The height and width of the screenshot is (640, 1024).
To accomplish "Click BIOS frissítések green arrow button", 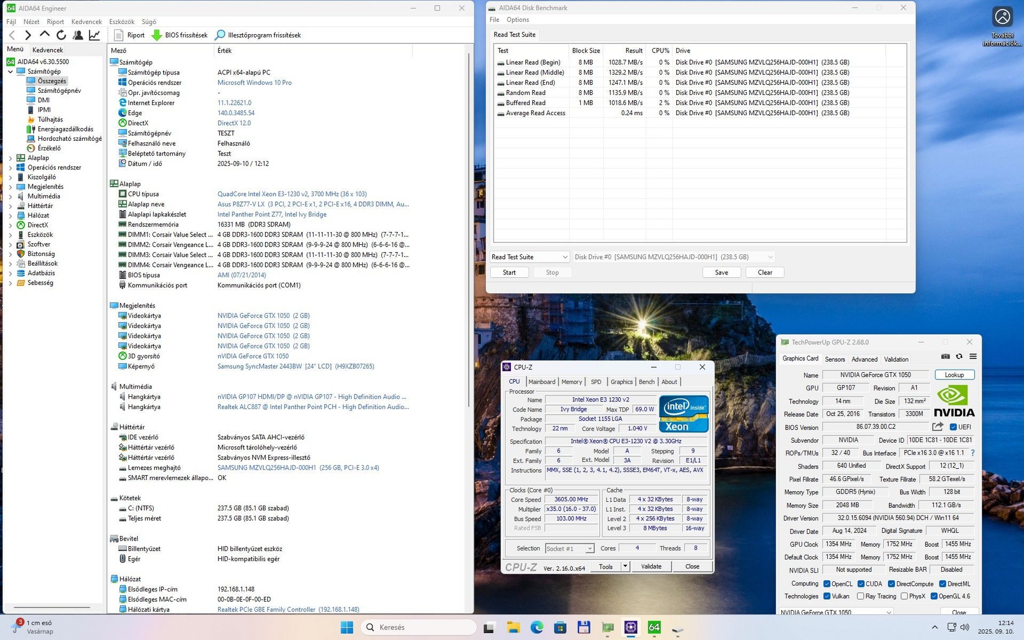I will tap(179, 35).
